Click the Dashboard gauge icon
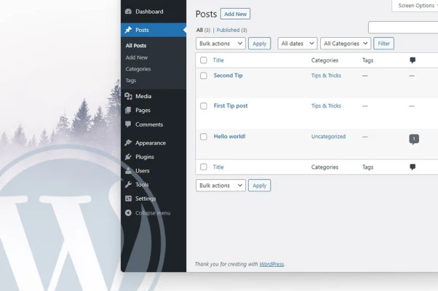The height and width of the screenshot is (291, 438). [128, 12]
